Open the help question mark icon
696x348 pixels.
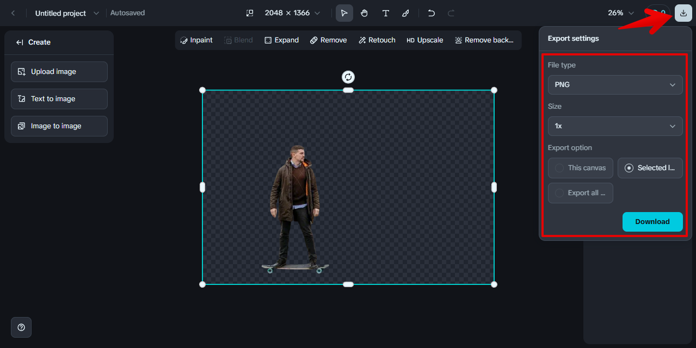[21, 327]
